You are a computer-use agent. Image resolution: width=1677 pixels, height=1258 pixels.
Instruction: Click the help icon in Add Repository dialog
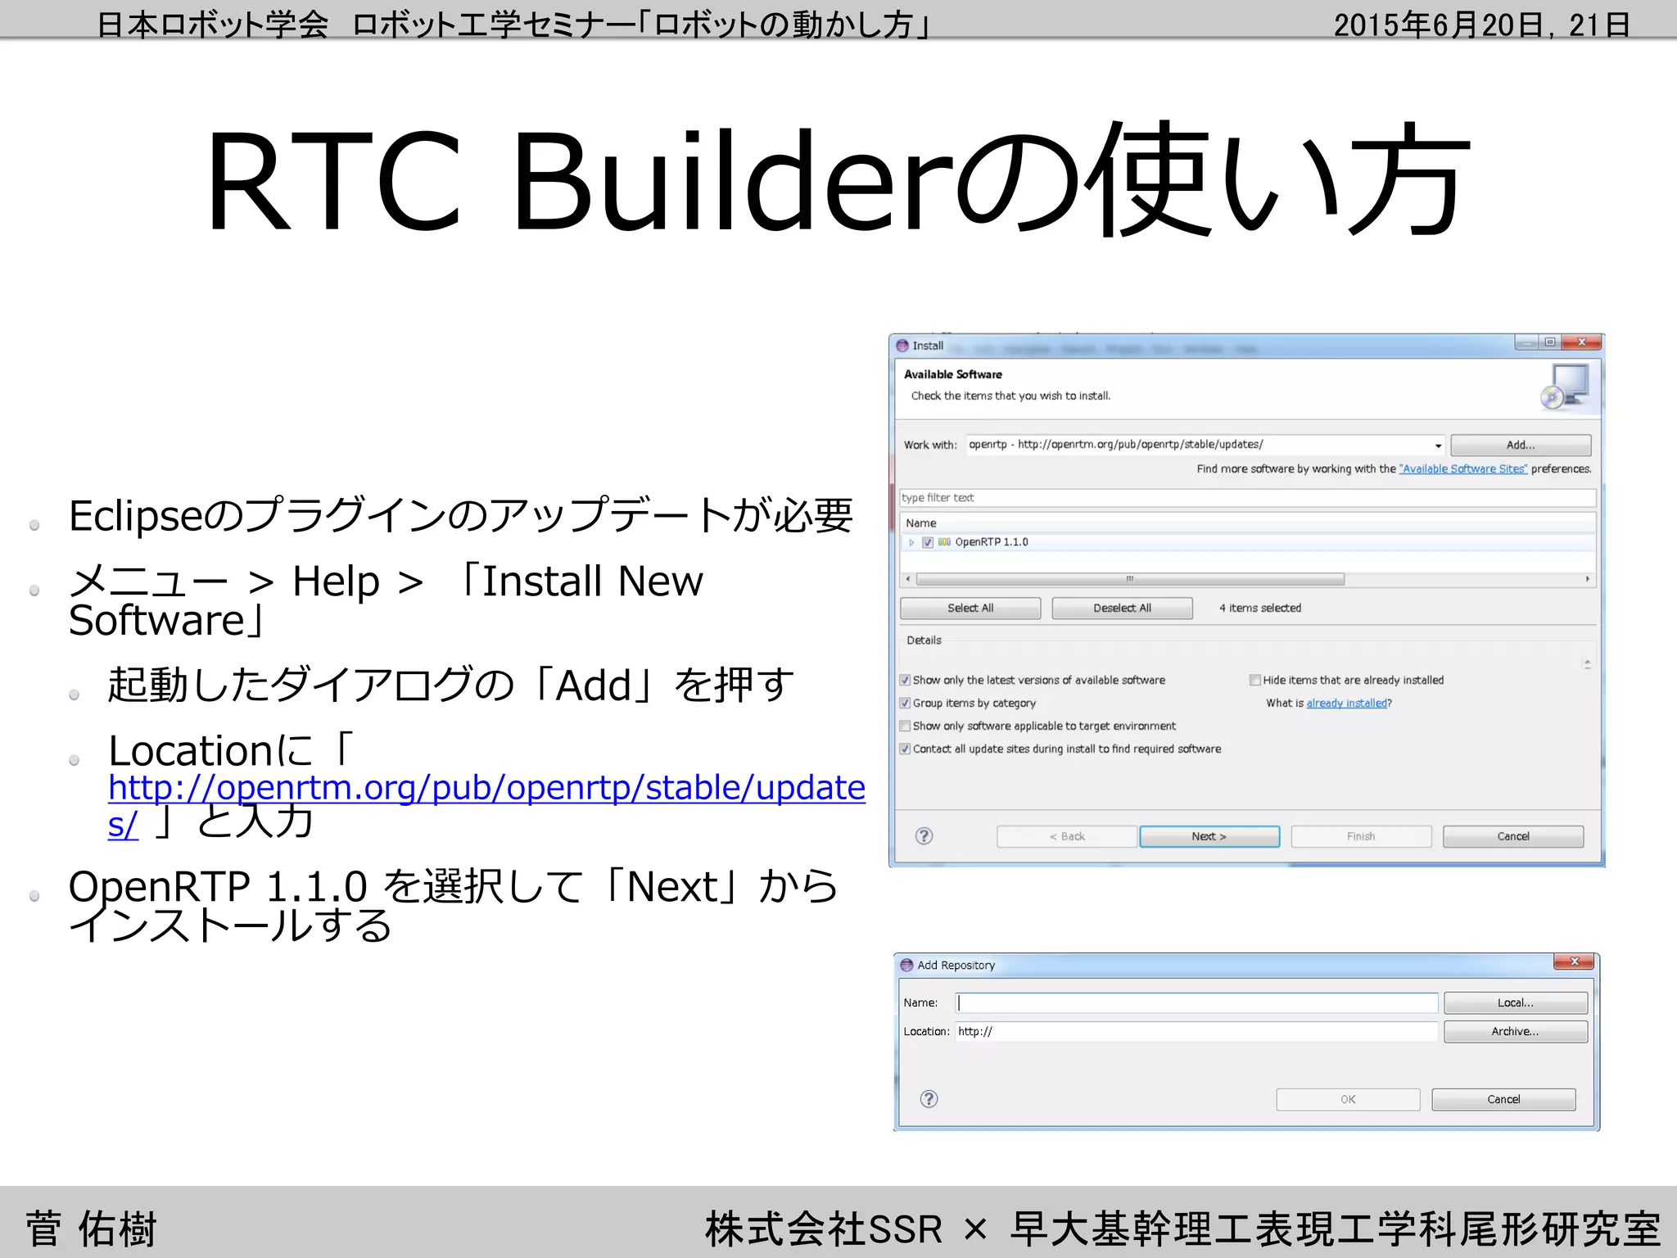pos(929,1098)
